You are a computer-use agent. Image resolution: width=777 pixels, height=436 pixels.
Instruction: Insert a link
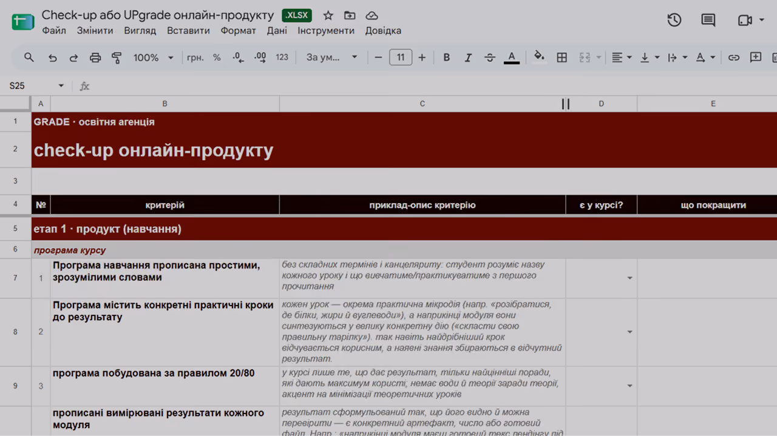(x=734, y=58)
